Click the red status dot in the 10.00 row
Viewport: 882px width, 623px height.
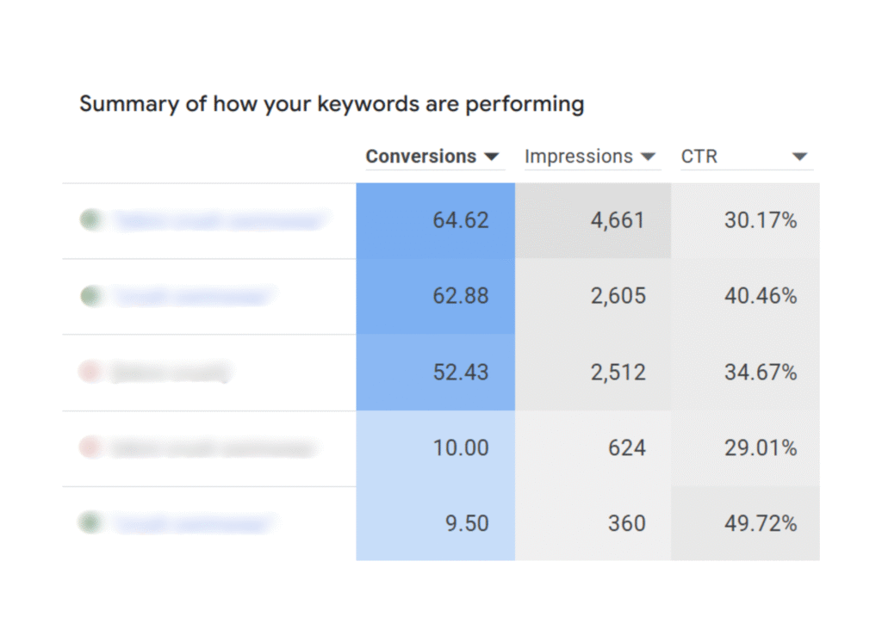[x=90, y=447]
